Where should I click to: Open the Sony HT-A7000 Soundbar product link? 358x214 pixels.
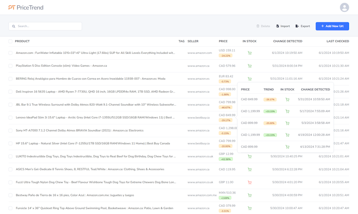pyautogui.click(x=79, y=131)
